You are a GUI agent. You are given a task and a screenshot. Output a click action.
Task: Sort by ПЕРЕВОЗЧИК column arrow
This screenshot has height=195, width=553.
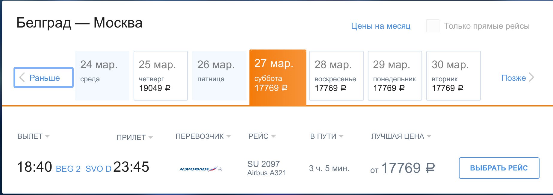(229, 136)
